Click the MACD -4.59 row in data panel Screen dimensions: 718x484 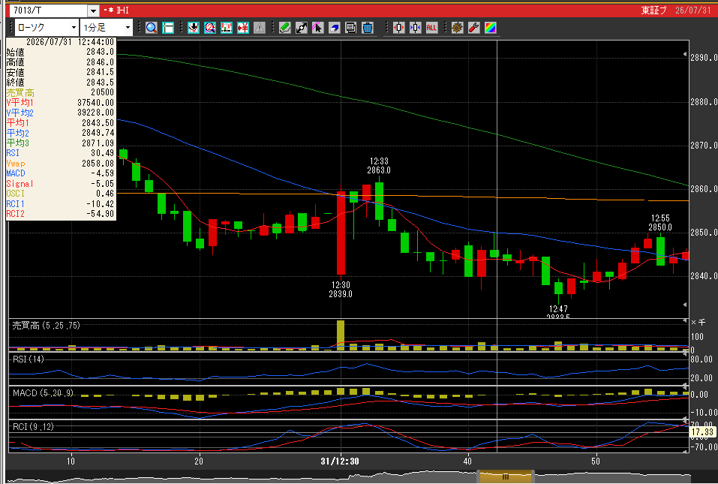(x=61, y=173)
